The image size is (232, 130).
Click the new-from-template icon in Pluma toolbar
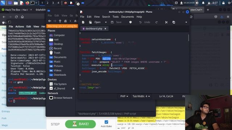90,22
